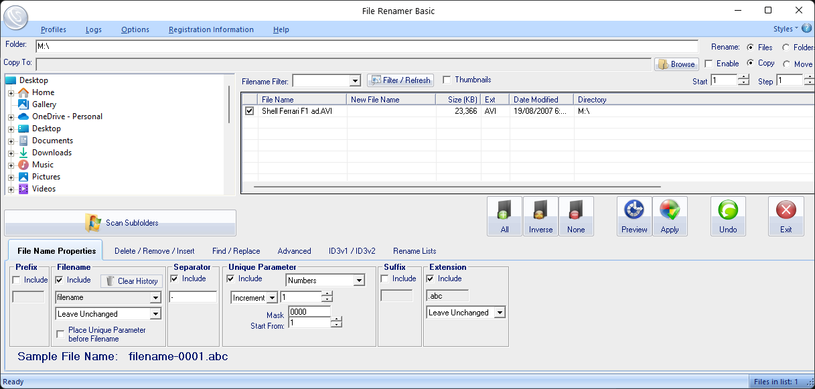Click the File Renamer application orb logo
Image resolution: width=815 pixels, height=389 pixels.
[x=15, y=17]
